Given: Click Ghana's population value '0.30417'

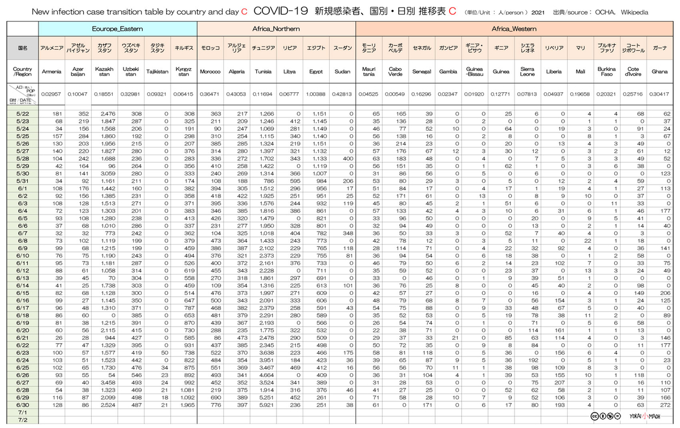Looking at the screenshot, I should [660, 93].
